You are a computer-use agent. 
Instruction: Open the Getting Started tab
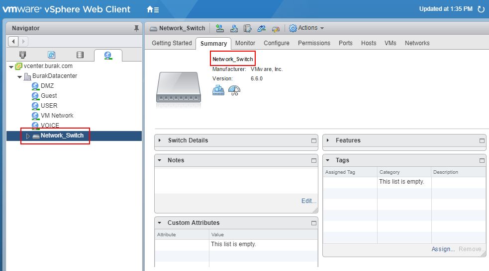coord(172,43)
